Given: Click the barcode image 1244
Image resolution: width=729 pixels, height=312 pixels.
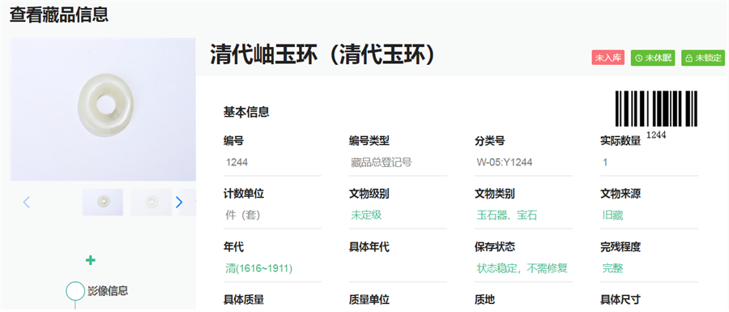Looking at the screenshot, I should click(656, 114).
